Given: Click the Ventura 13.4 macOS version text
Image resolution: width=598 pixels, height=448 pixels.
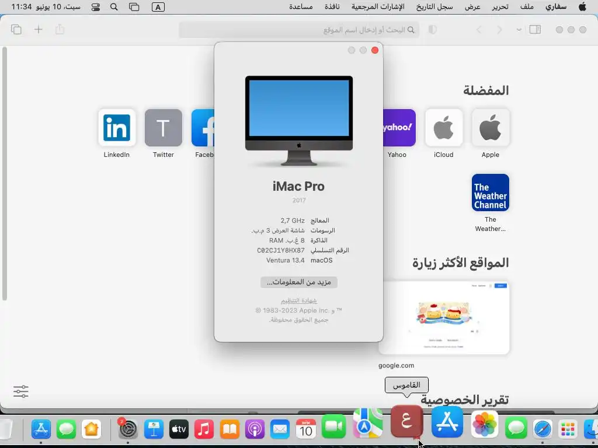Looking at the screenshot, I should [285, 260].
